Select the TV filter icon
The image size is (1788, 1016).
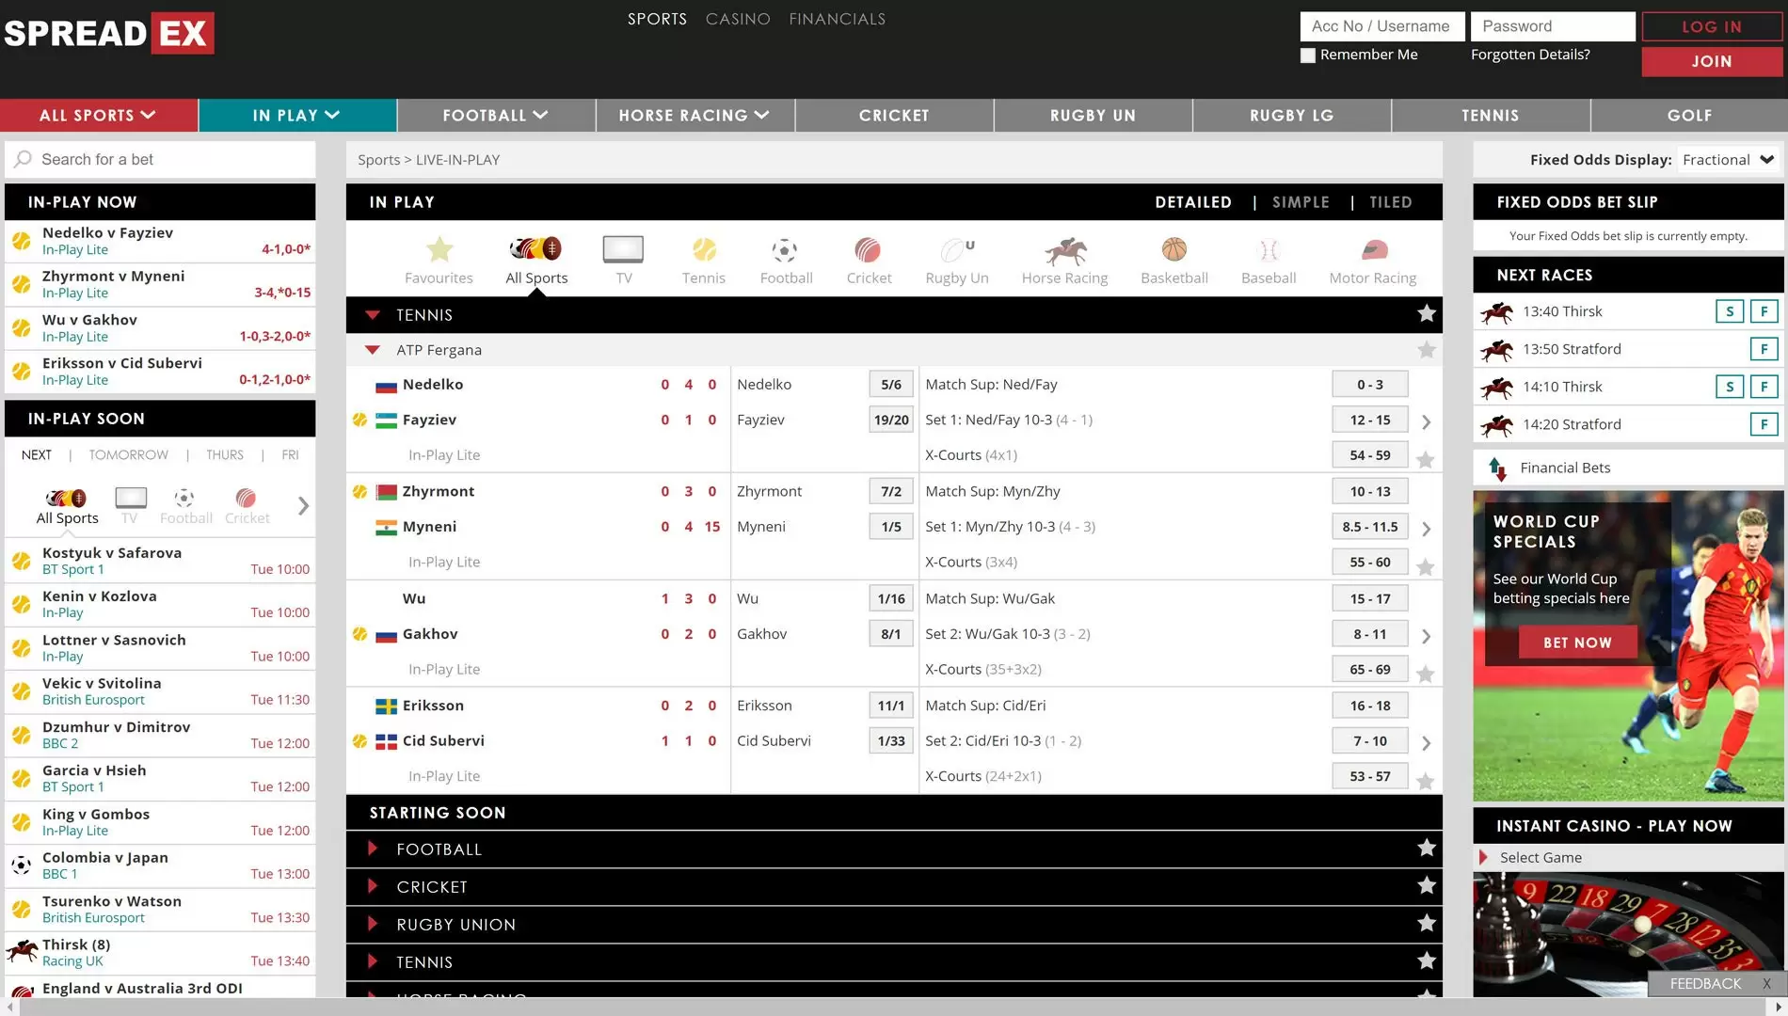click(x=623, y=249)
